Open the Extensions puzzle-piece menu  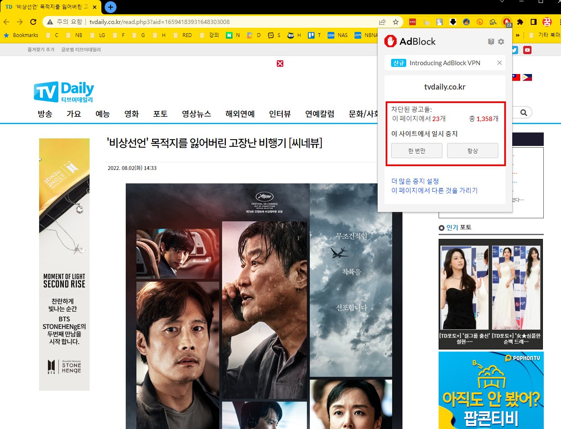point(520,22)
